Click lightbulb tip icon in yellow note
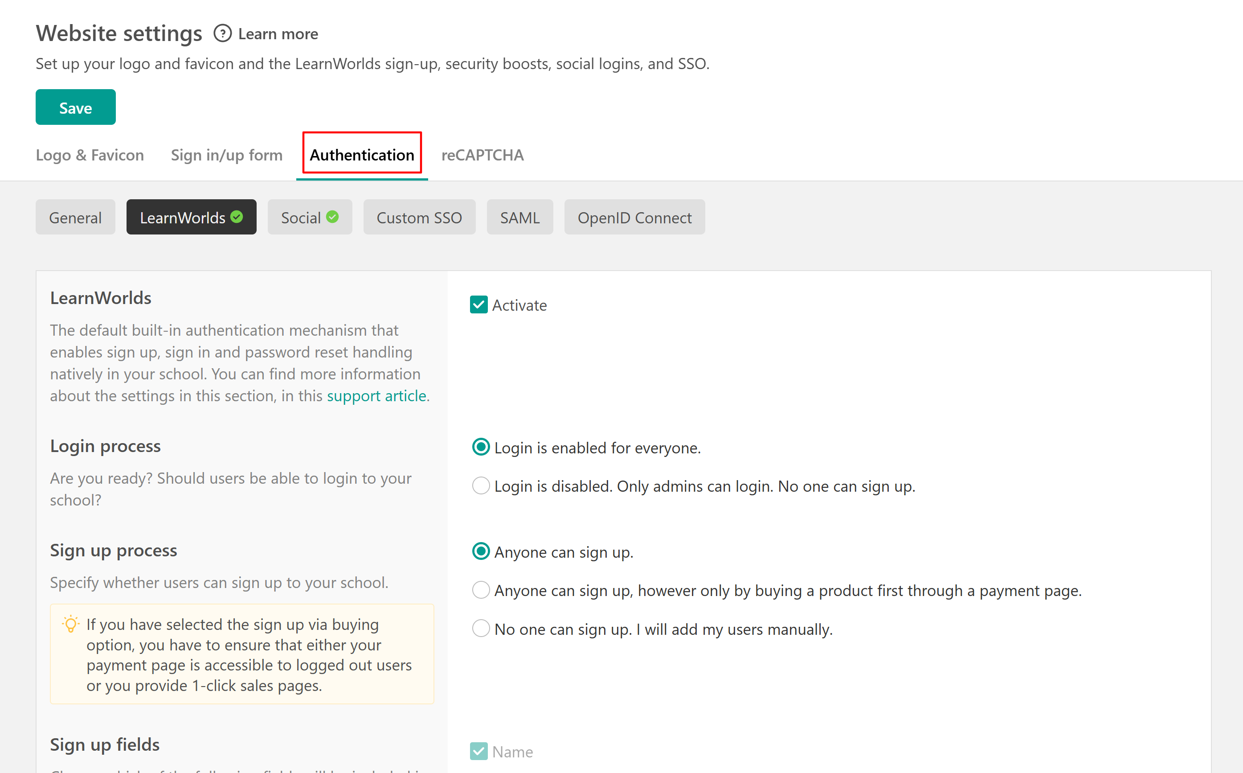 click(70, 624)
